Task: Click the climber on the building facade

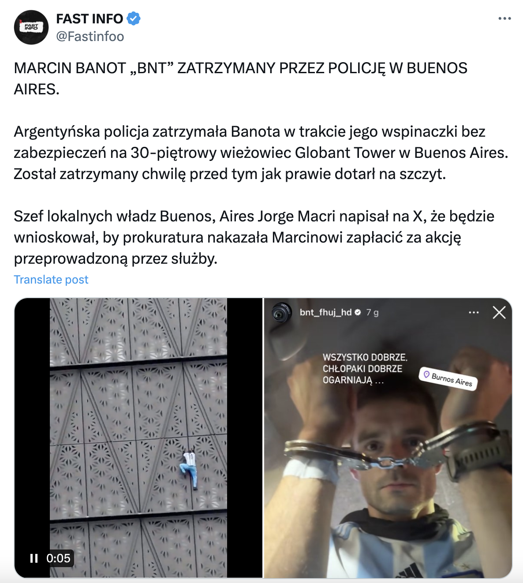Action: pyautogui.click(x=189, y=470)
